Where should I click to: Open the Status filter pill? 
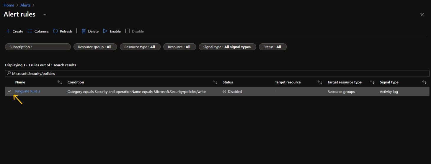point(272,47)
